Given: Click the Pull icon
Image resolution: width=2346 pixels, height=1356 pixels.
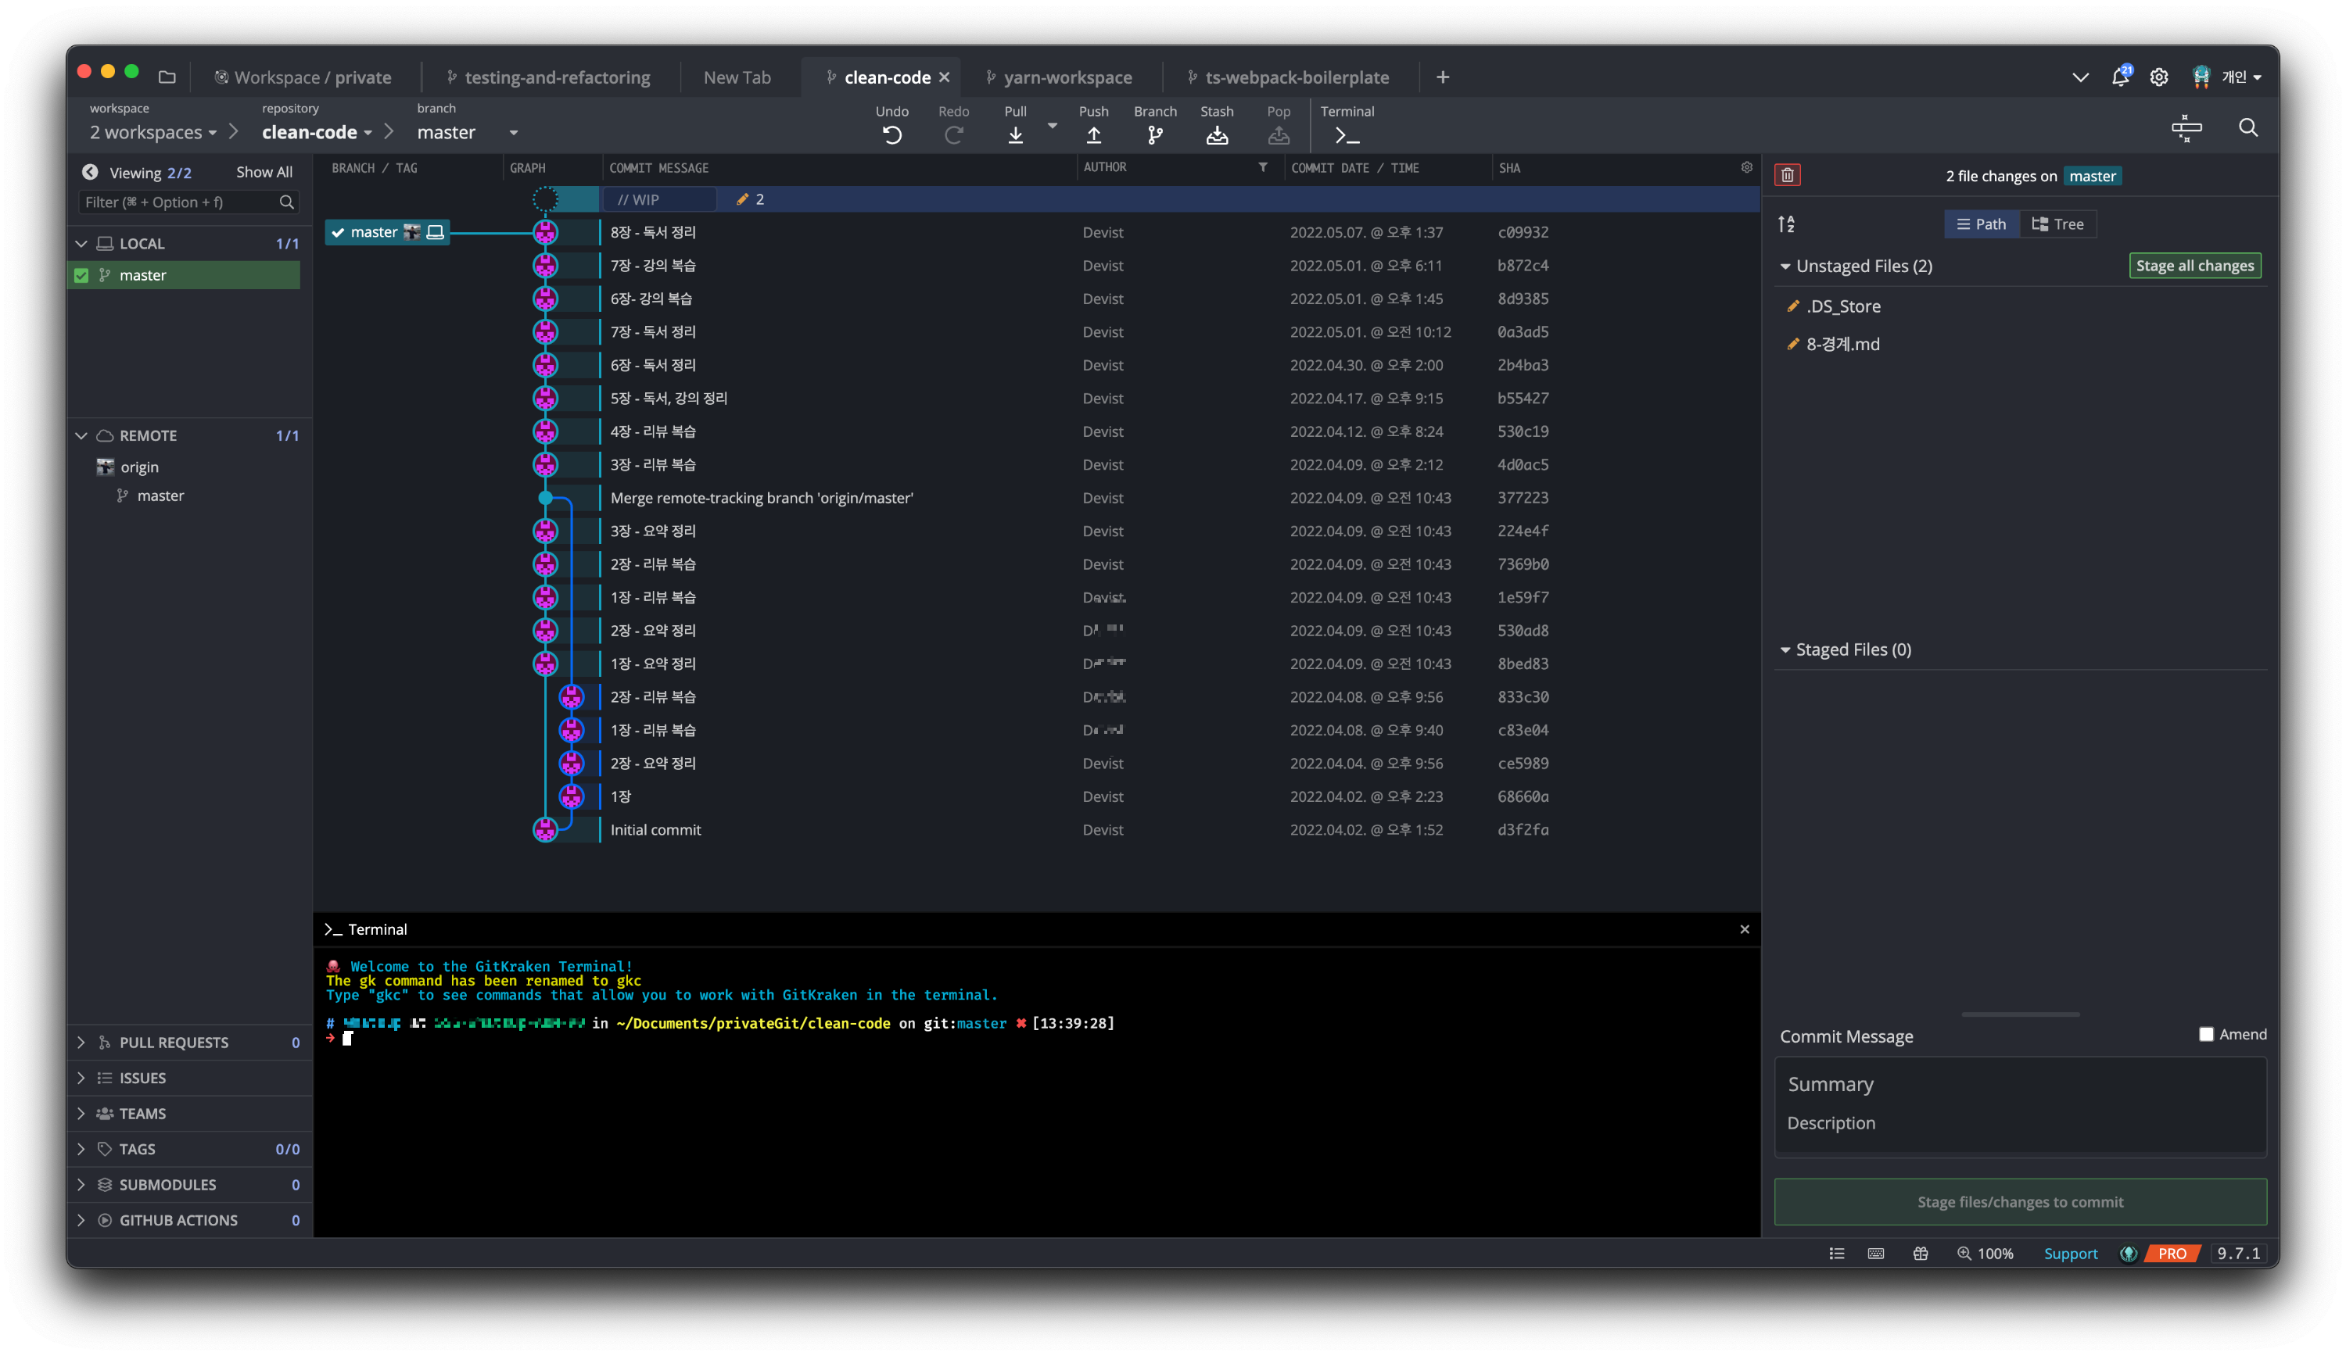Looking at the screenshot, I should coord(1015,136).
